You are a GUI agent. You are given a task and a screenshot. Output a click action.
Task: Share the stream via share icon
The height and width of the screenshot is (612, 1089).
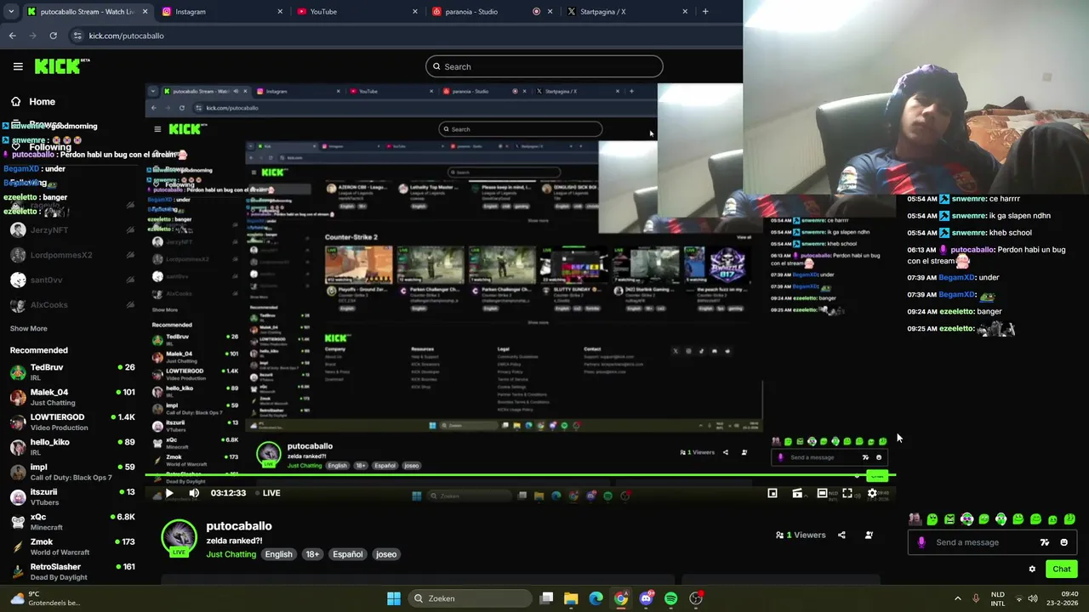click(x=841, y=535)
